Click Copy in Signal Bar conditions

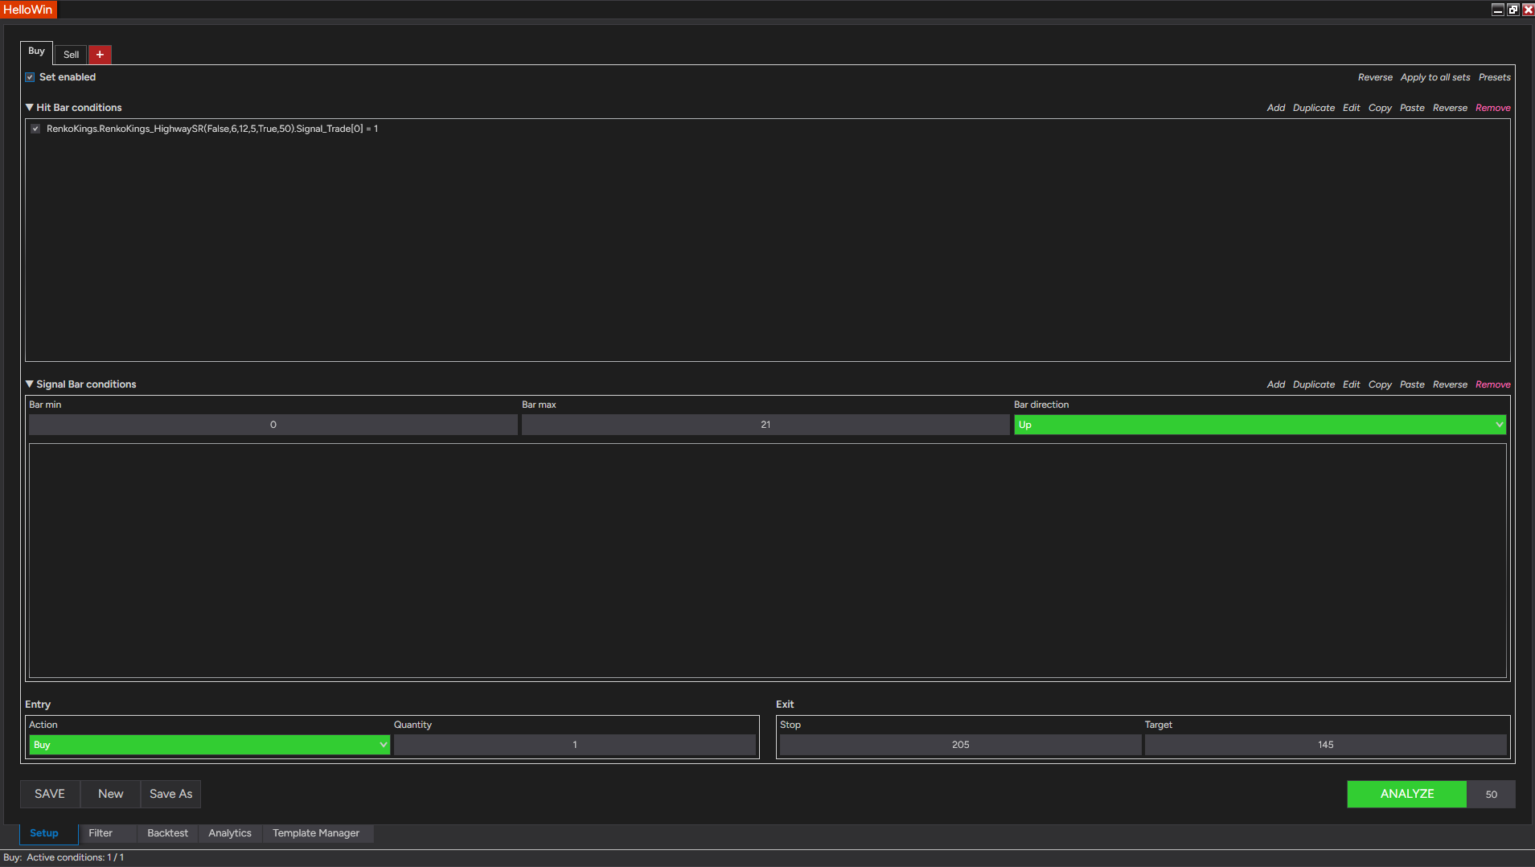(1380, 384)
